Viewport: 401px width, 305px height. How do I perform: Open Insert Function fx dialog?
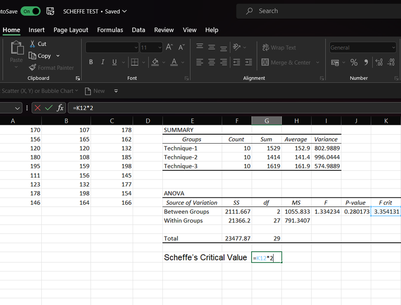61,108
